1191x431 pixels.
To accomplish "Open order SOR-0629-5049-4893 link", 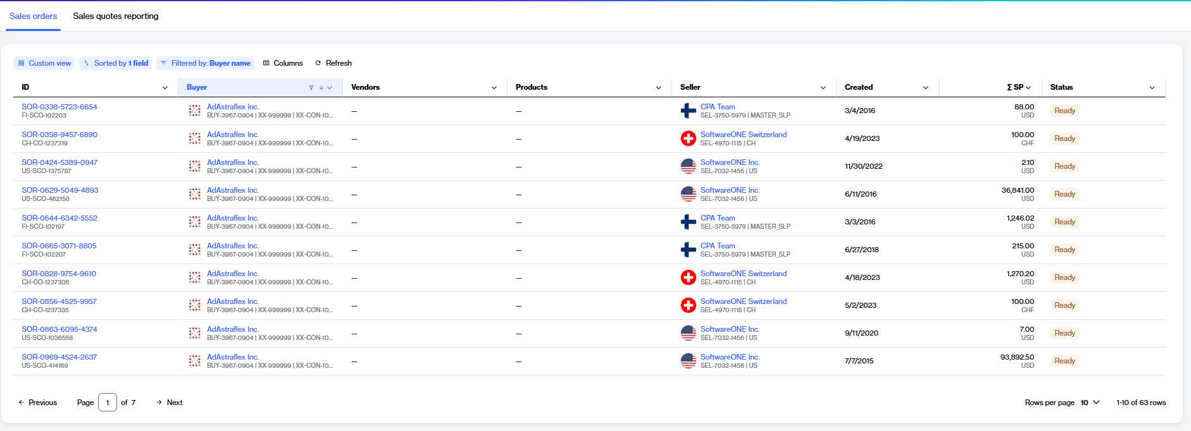I will 60,190.
